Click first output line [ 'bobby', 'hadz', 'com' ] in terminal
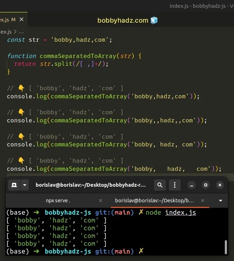Image resolution: width=234 pixels, height=261 pixels. tap(56, 220)
